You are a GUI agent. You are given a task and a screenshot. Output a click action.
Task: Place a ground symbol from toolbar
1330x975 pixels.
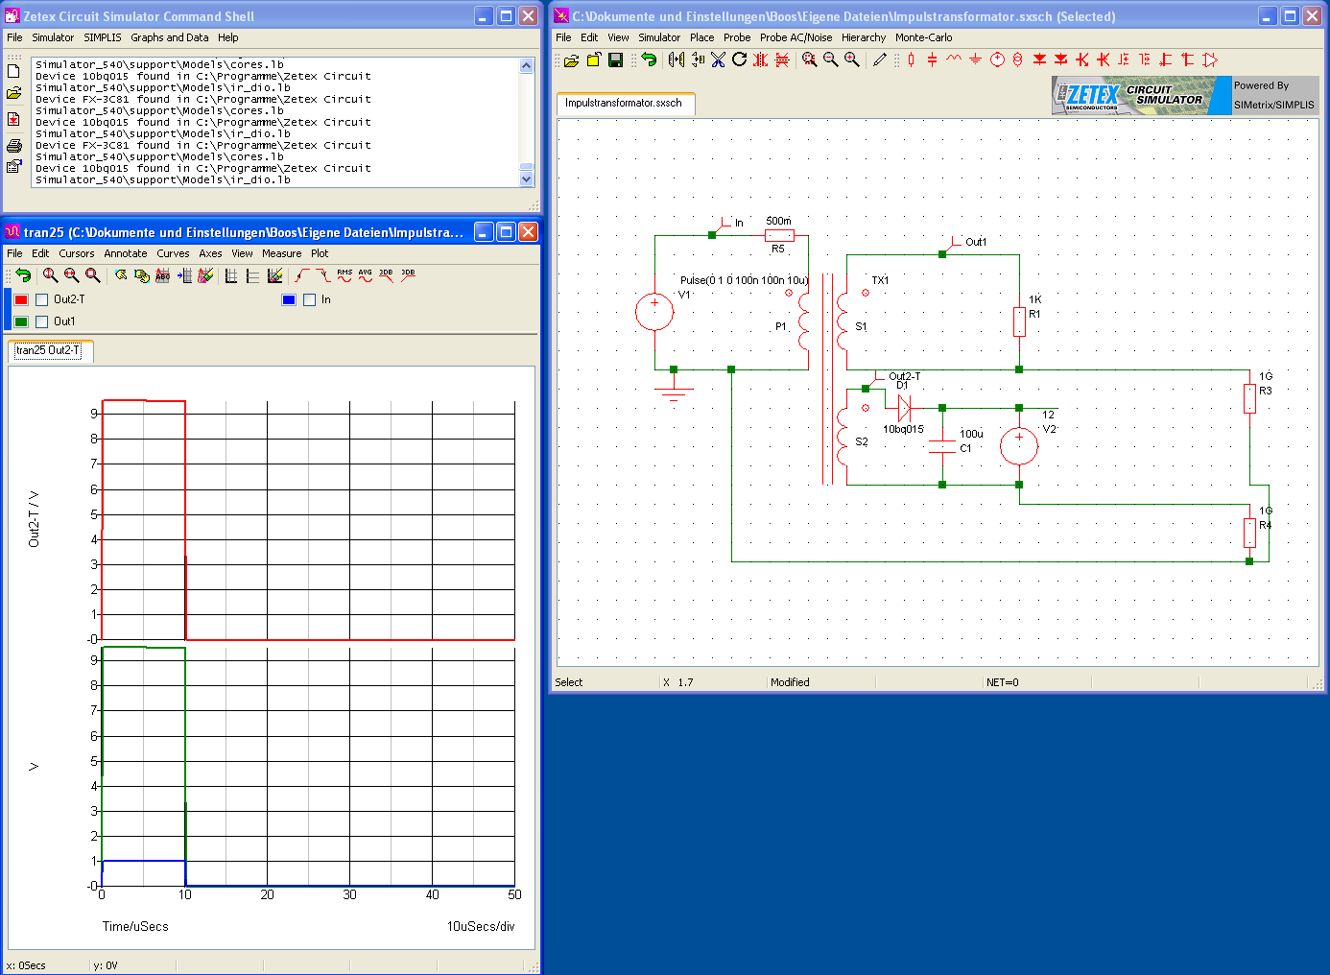click(x=975, y=59)
